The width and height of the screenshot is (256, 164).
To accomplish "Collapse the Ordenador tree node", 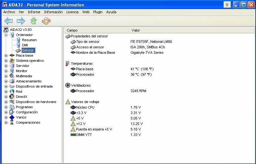I will pyautogui.click(x=6, y=35).
